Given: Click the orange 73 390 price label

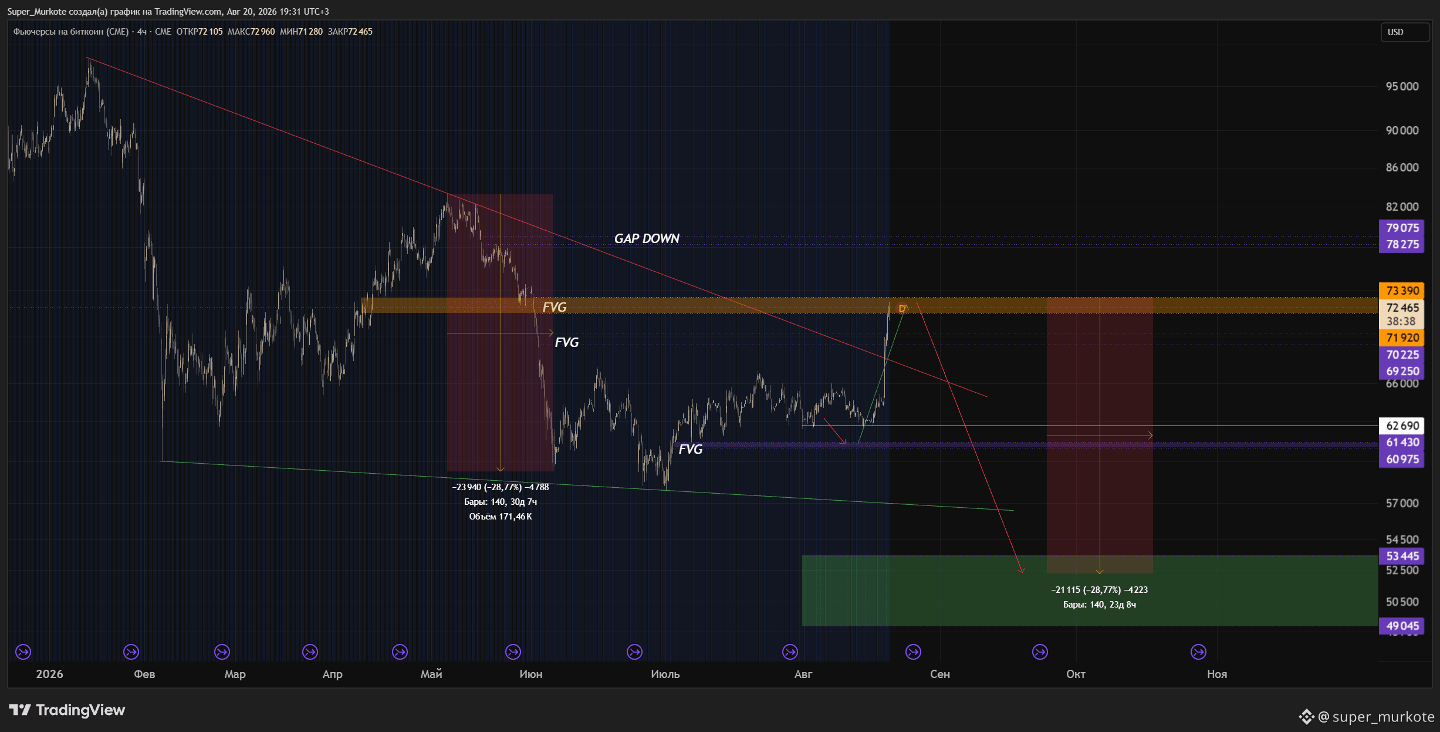Looking at the screenshot, I should click(x=1402, y=291).
